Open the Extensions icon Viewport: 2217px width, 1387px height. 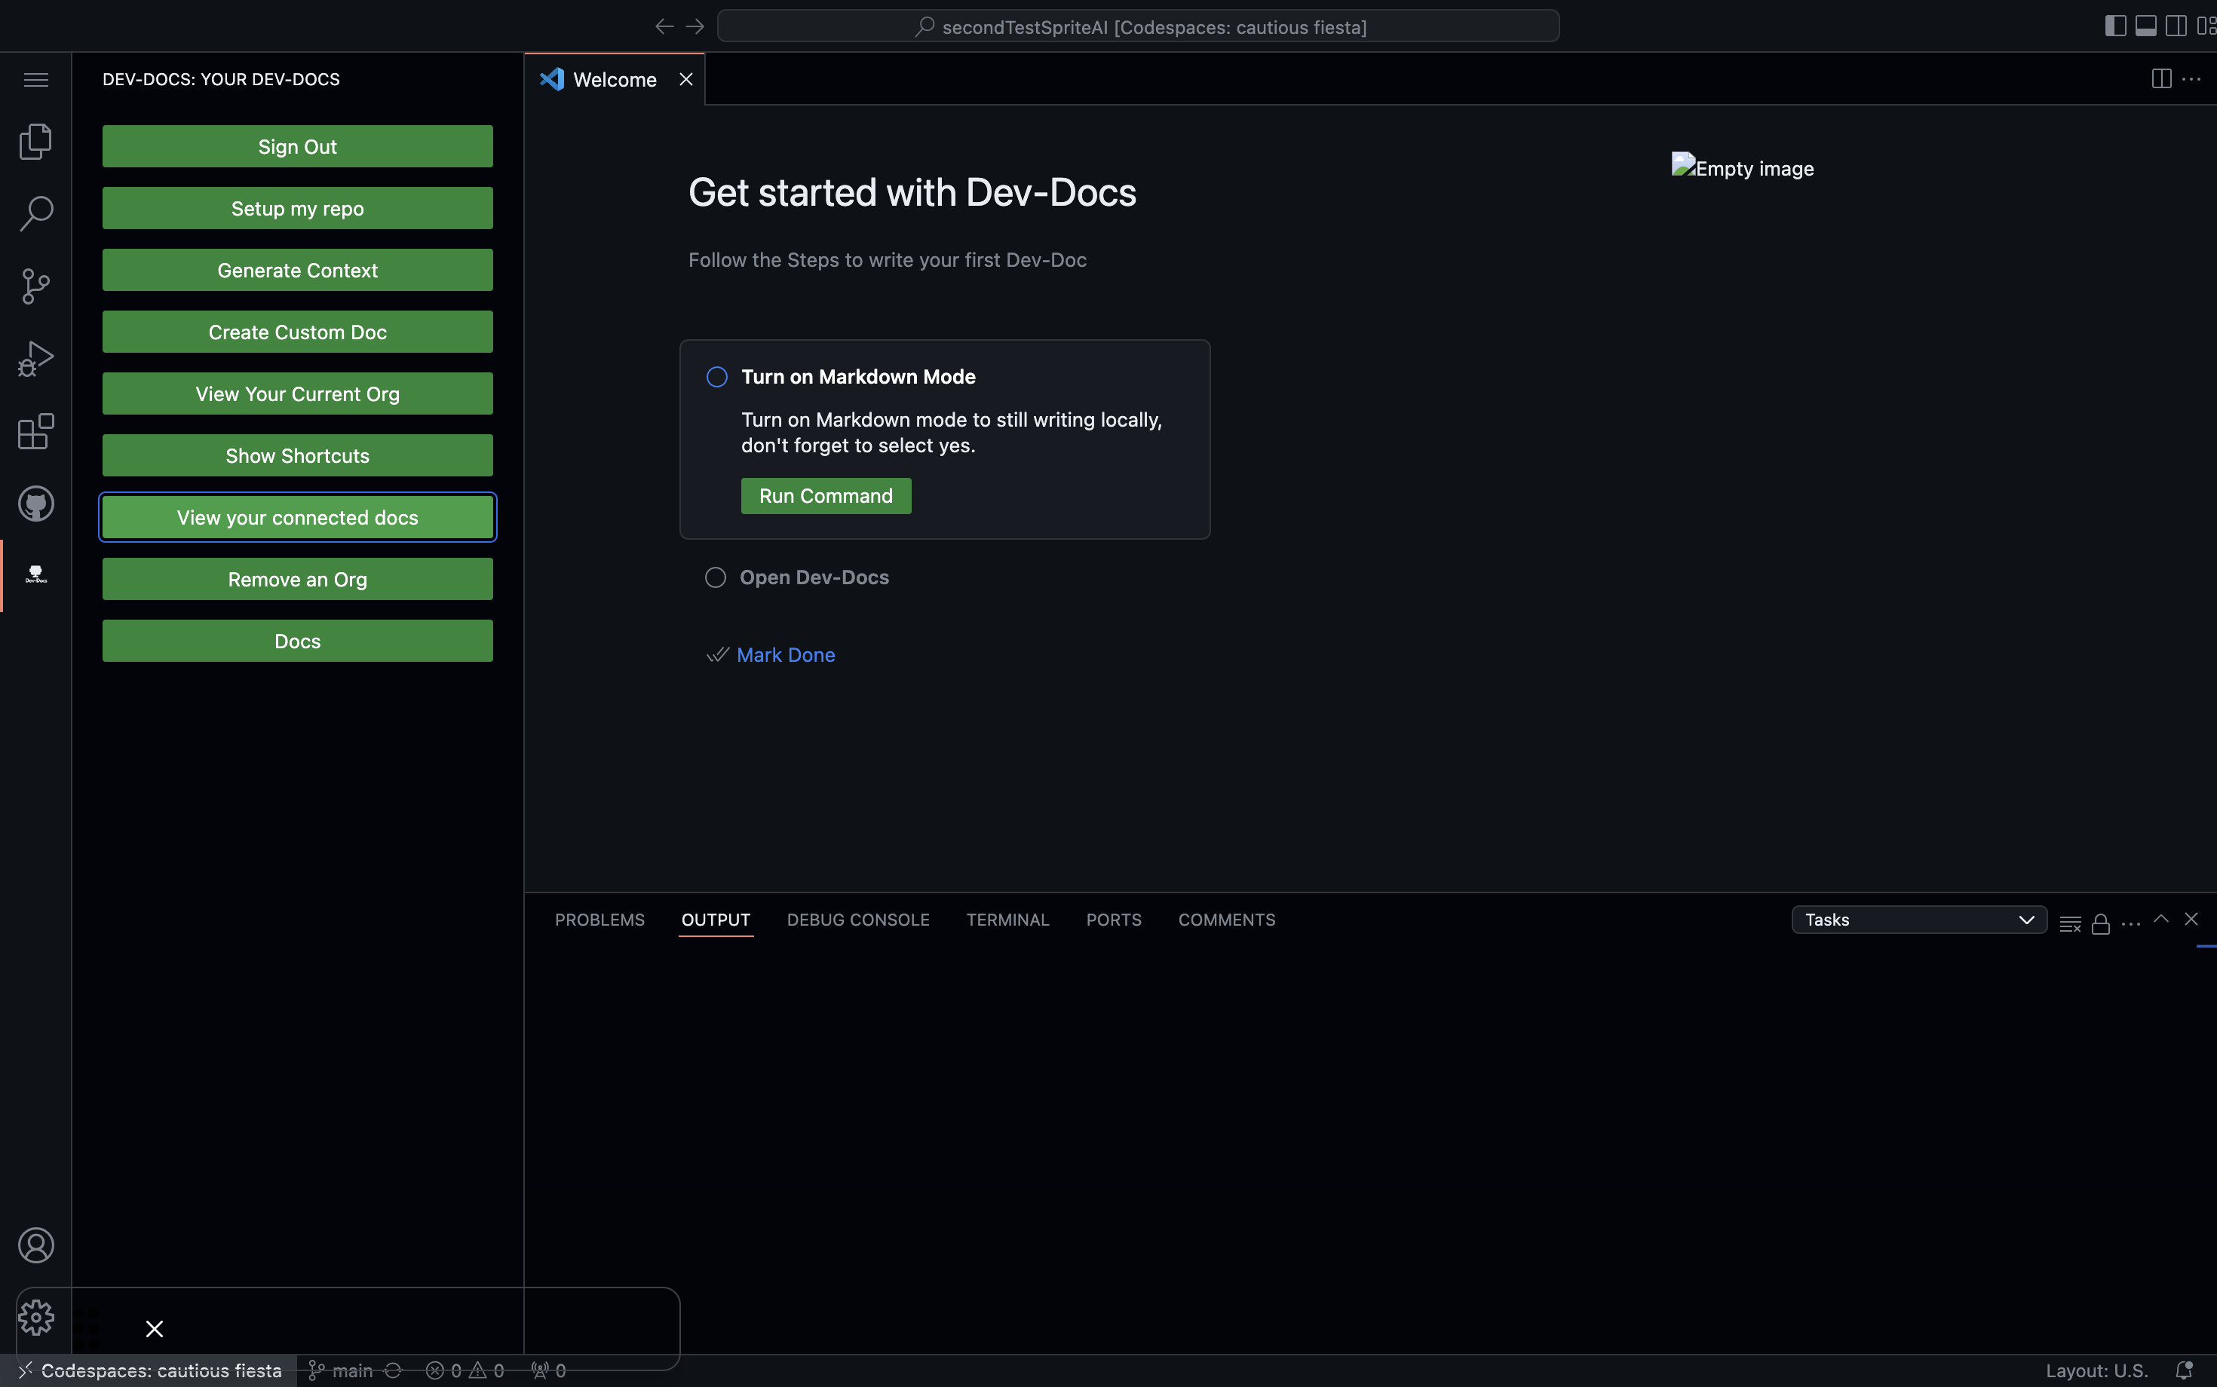(35, 430)
